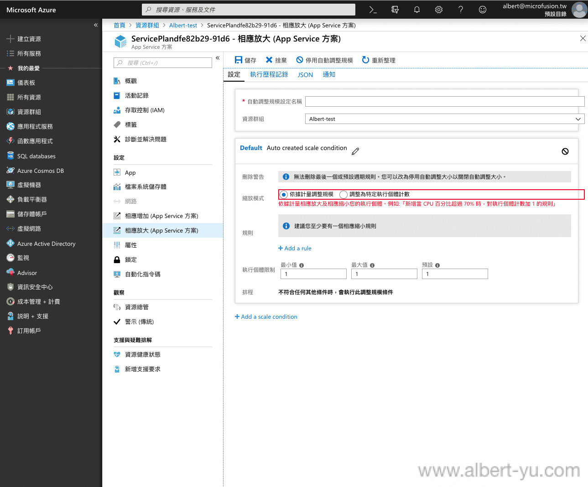Switch to the 通知 tab
Image resolution: width=588 pixels, height=487 pixels.
click(329, 74)
